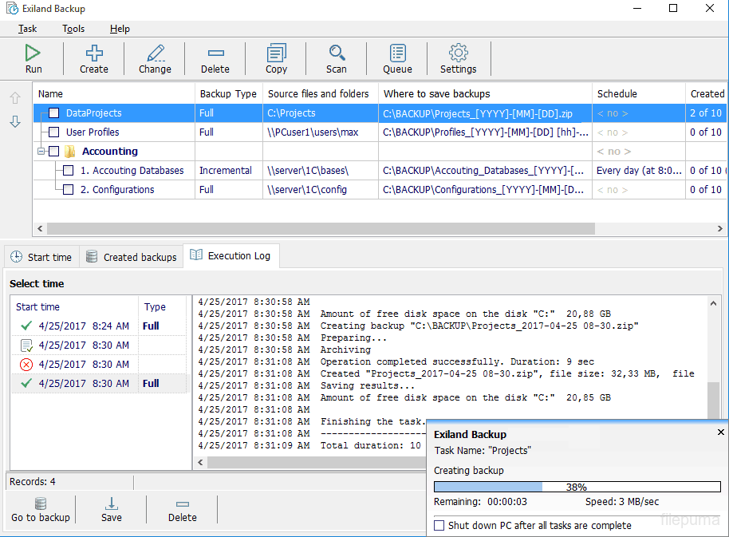This screenshot has width=729, height=537.
Task: Open the Queue list icon
Action: [x=397, y=53]
